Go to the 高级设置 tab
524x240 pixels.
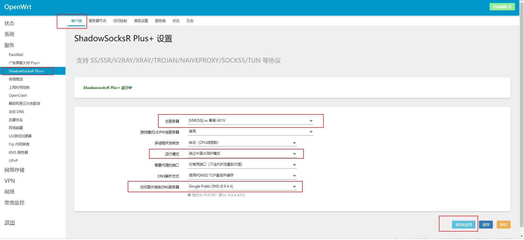click(141, 21)
